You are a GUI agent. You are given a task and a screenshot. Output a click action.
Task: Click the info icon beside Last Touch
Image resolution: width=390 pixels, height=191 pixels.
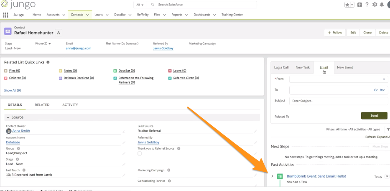tap(24, 170)
